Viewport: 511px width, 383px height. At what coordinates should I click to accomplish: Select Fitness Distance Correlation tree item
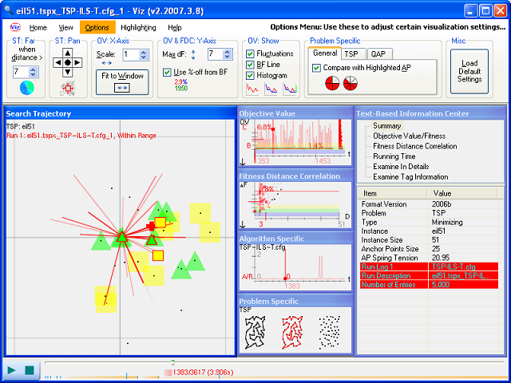pos(415,146)
